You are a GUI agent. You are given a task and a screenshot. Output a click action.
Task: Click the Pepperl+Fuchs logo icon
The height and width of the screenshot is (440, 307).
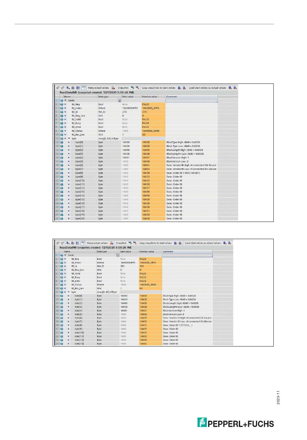pos(202,422)
